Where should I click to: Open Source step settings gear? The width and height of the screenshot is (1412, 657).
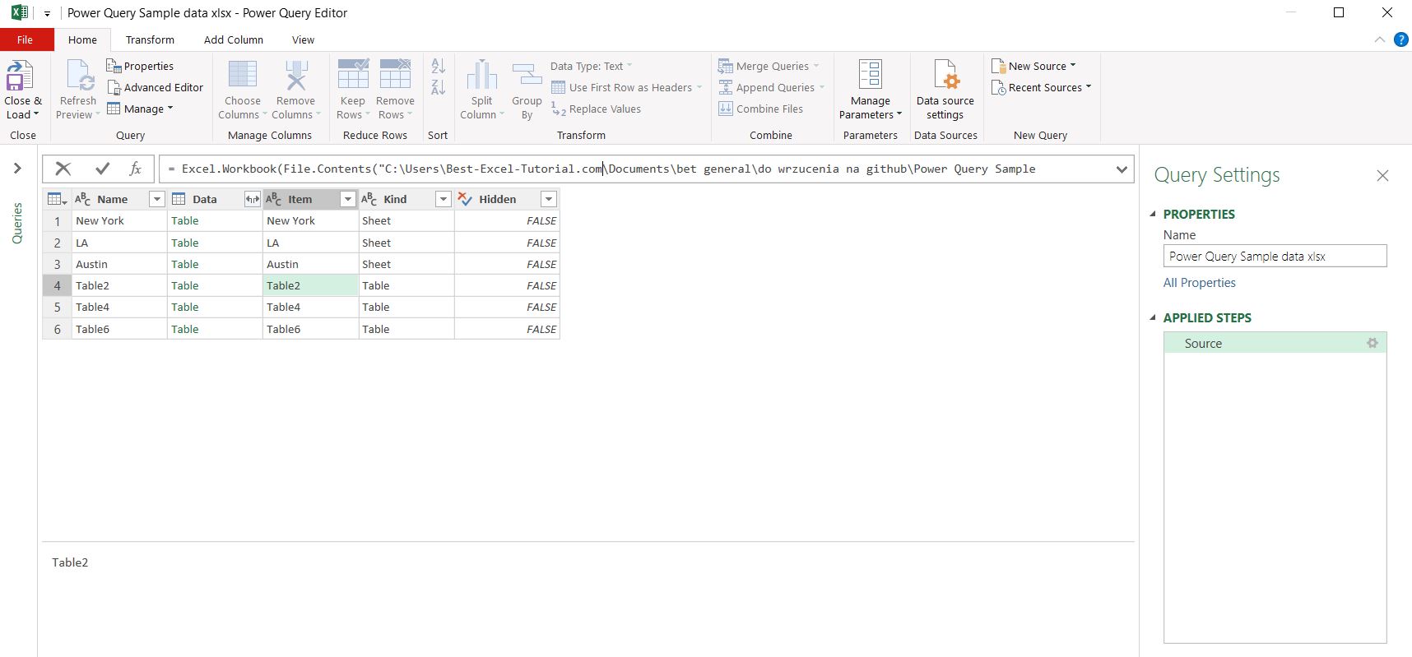(x=1373, y=343)
